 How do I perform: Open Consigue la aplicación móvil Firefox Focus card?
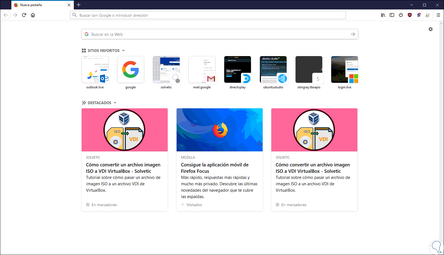[219, 160]
